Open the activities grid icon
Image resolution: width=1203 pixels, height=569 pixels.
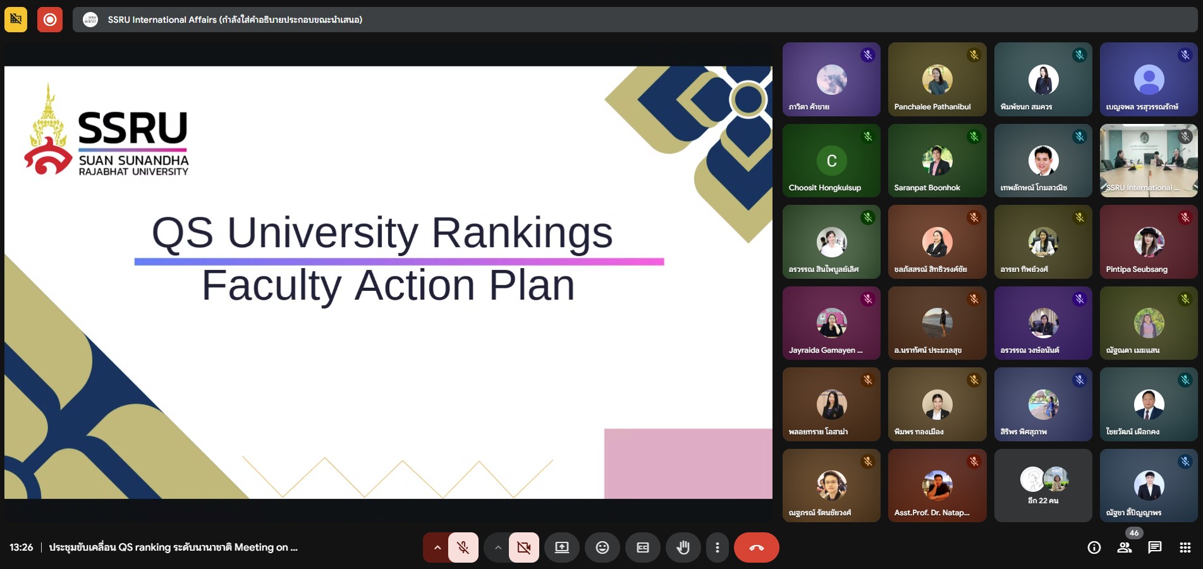pos(1185,548)
